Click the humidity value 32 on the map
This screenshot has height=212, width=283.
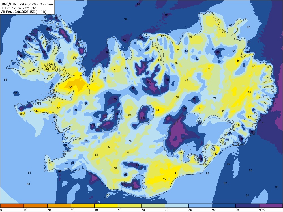click(x=70, y=87)
